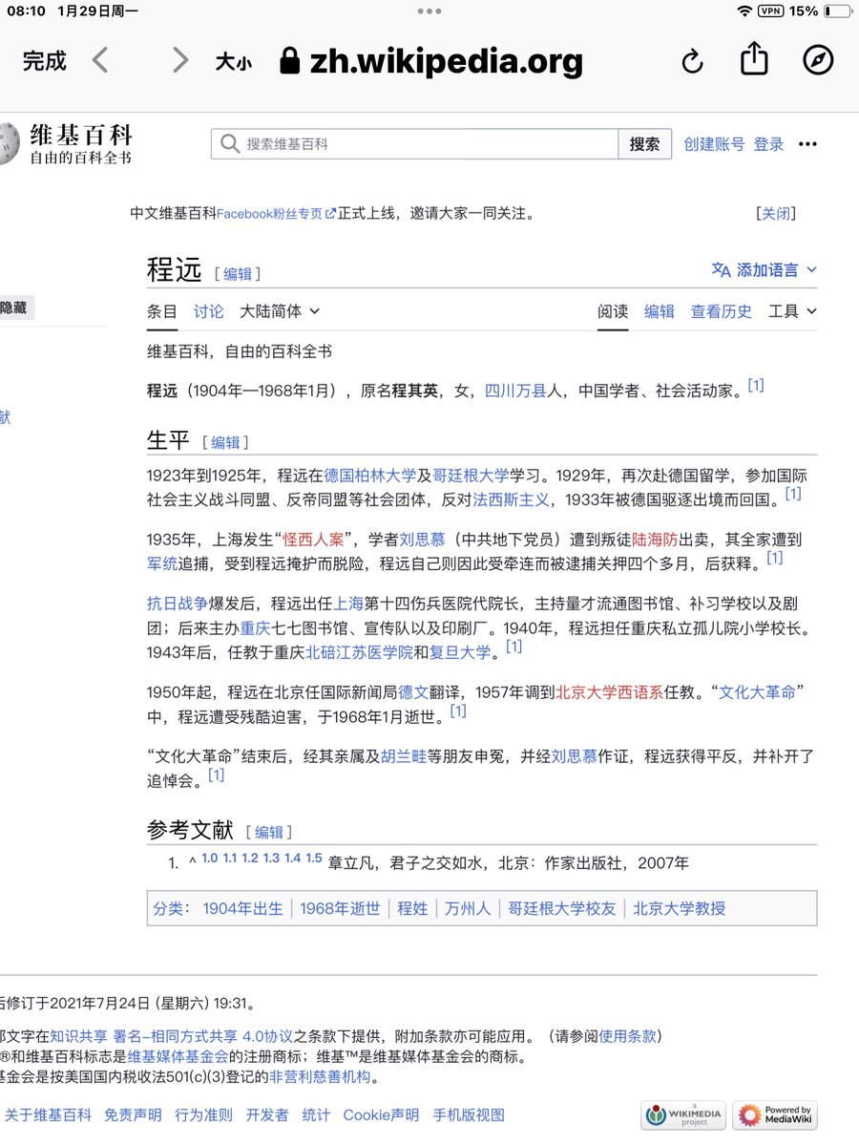Open the three-dot more menu
This screenshot has height=1146, width=859.
click(807, 144)
